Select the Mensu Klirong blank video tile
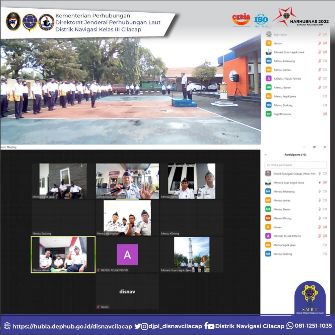 pos(192,218)
